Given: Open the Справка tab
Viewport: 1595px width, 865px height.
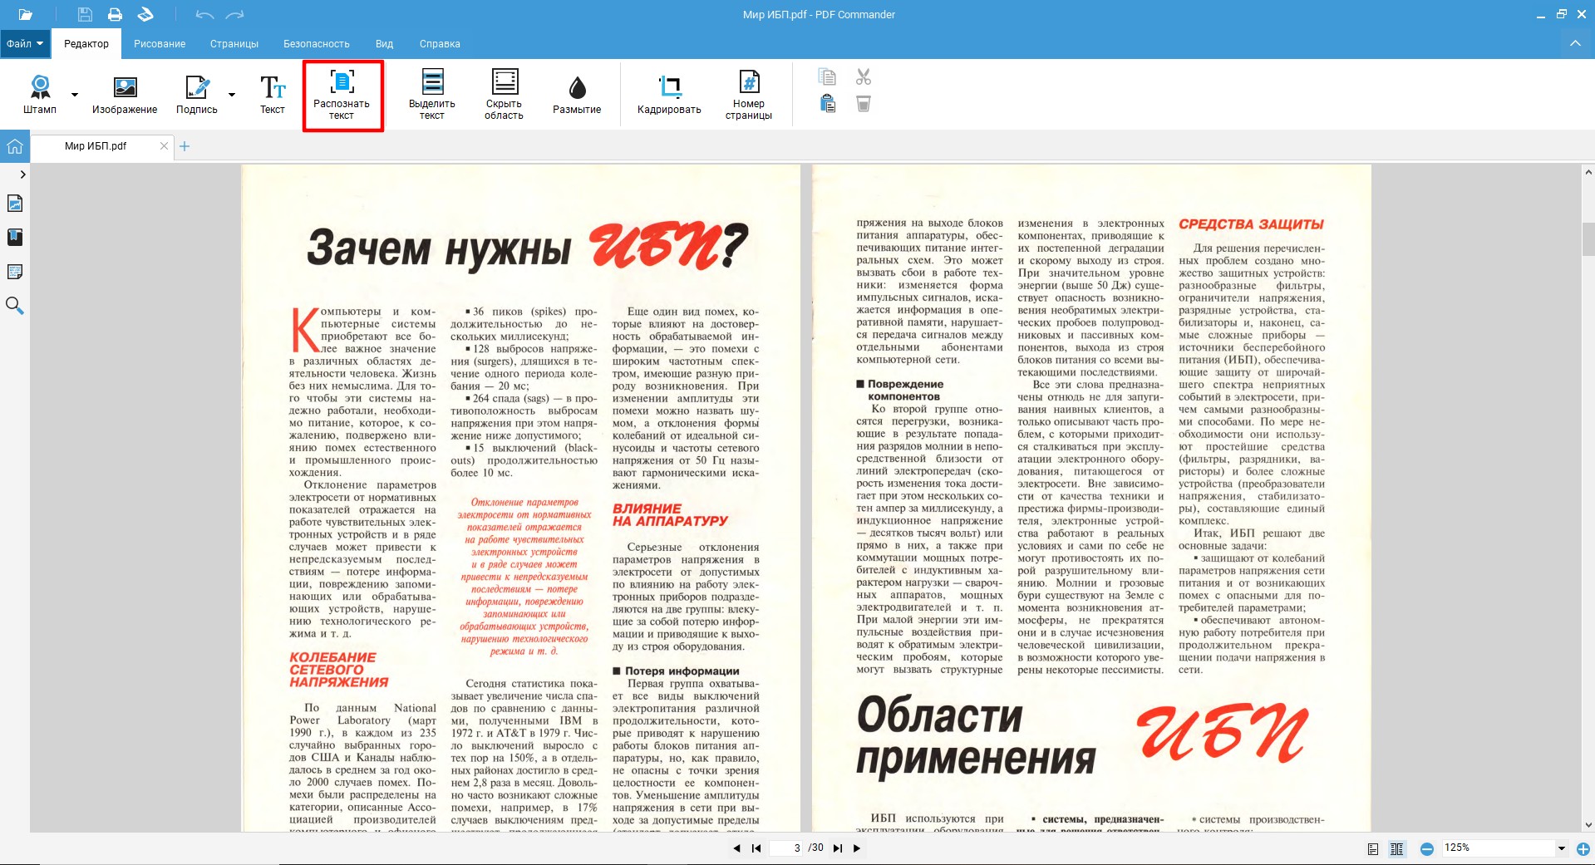Looking at the screenshot, I should pyautogui.click(x=440, y=44).
